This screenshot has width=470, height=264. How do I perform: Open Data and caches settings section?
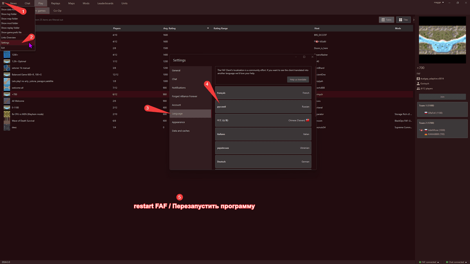190,131
